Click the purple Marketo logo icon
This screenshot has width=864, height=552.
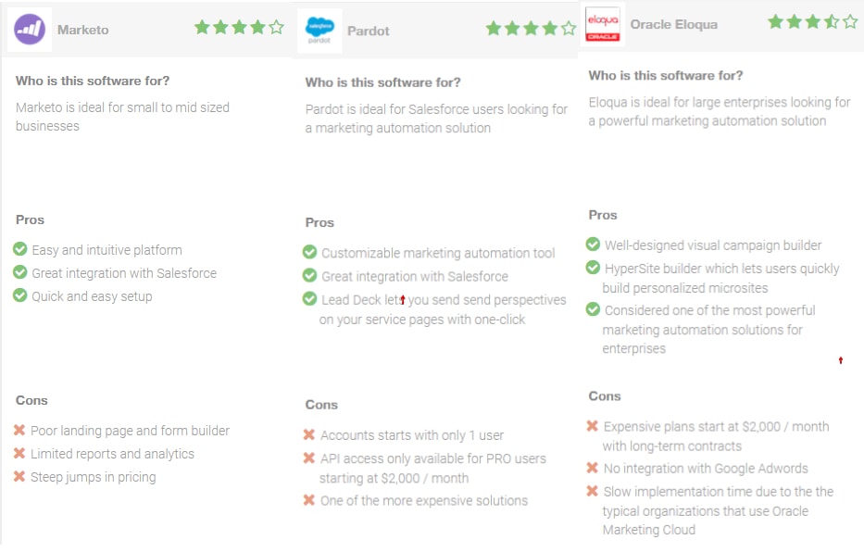pyautogui.click(x=30, y=30)
